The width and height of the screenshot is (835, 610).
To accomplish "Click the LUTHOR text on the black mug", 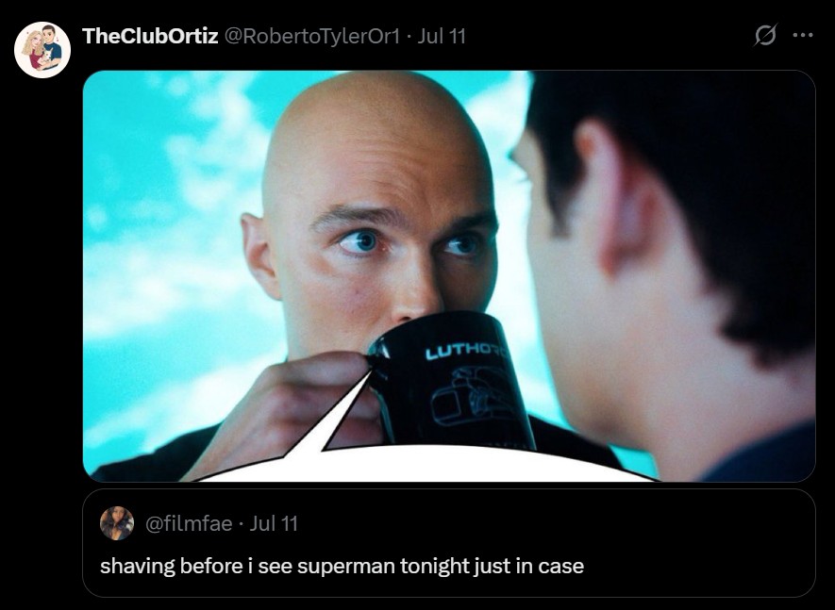I will [466, 350].
